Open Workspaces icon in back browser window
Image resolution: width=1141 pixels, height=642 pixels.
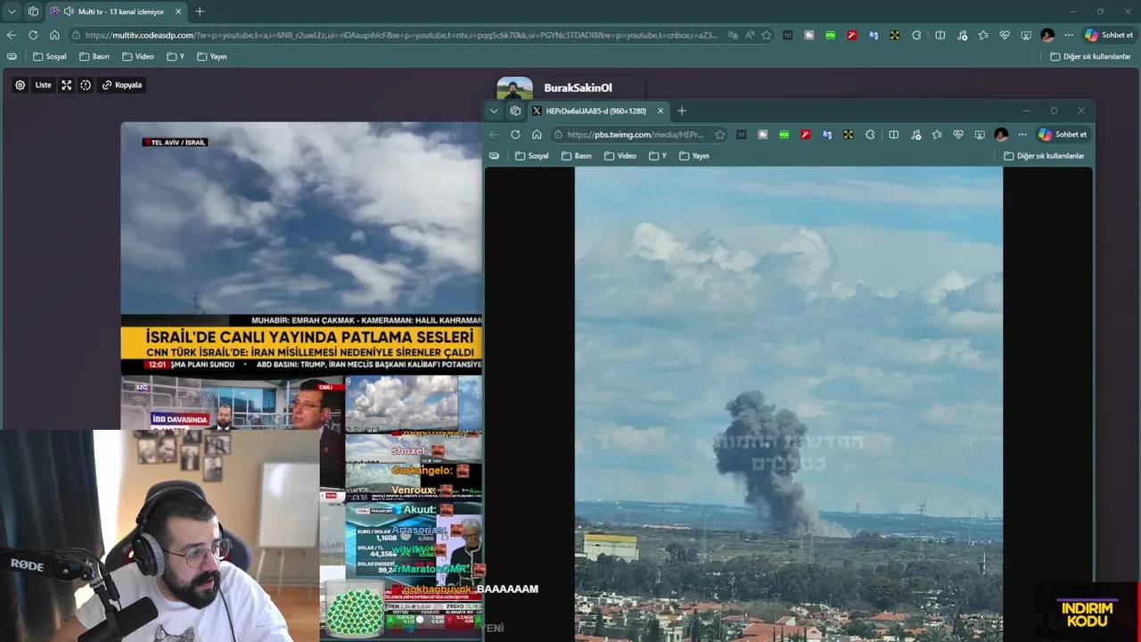click(x=33, y=12)
